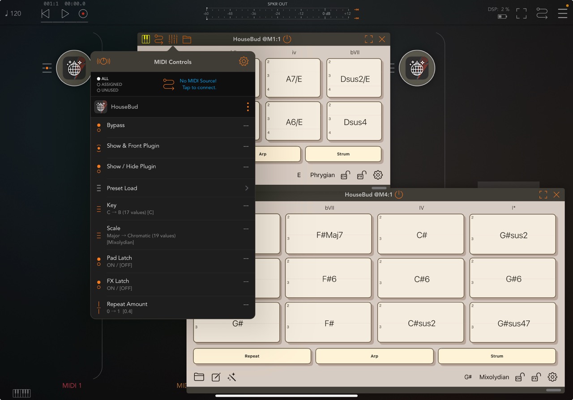This screenshot has width=573, height=400.
Task: Toggle Arp in HouseBud M4:1
Action: point(375,356)
